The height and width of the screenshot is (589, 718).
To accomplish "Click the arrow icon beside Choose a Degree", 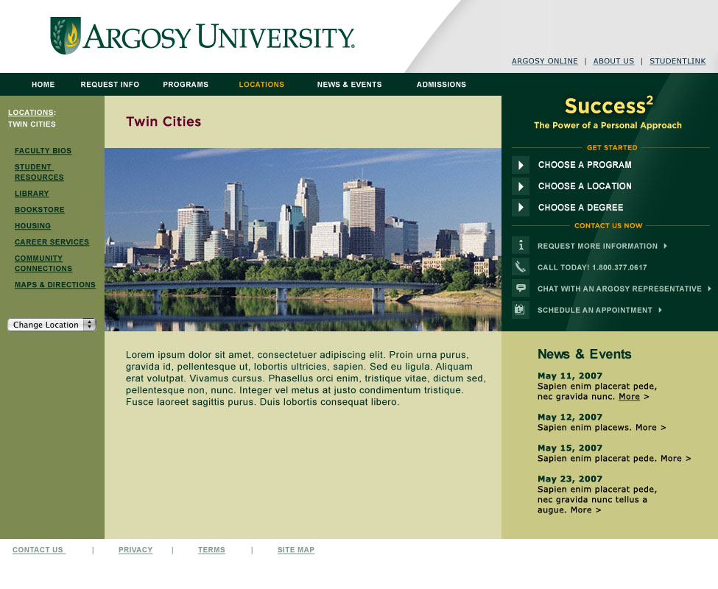I will click(521, 208).
